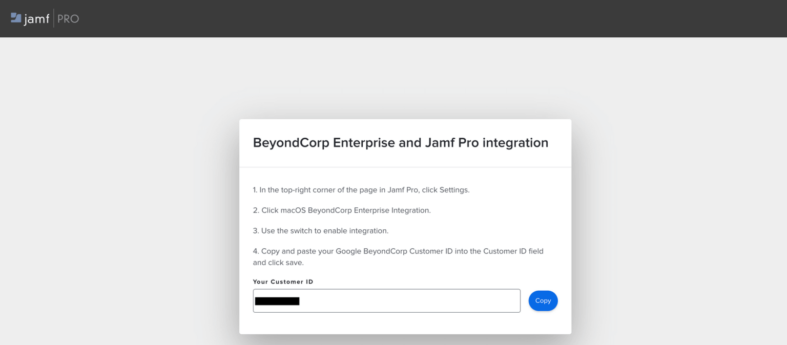Image resolution: width=787 pixels, height=345 pixels.
Task: Click the PRO wordmark in the header
Action: pyautogui.click(x=69, y=18)
